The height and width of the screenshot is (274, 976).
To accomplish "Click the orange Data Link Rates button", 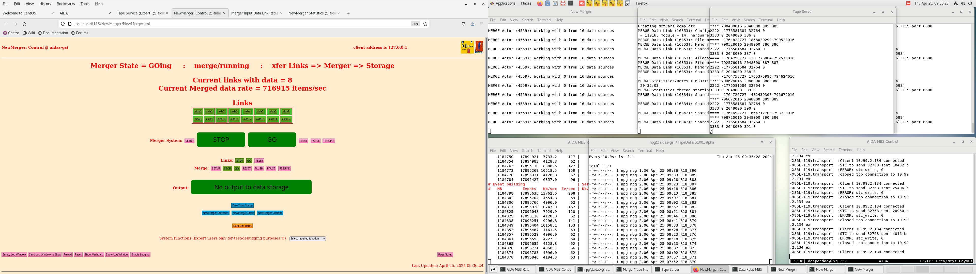I will pyautogui.click(x=242, y=226).
